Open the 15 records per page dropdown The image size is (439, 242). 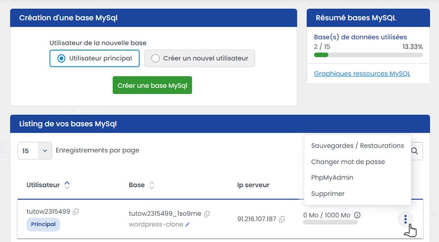point(35,151)
